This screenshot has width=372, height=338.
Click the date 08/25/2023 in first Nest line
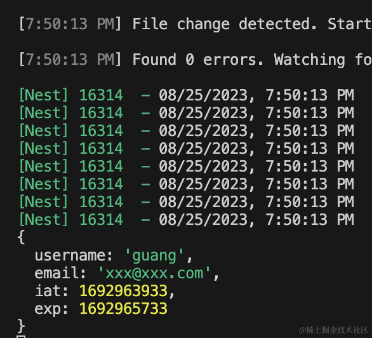(203, 95)
